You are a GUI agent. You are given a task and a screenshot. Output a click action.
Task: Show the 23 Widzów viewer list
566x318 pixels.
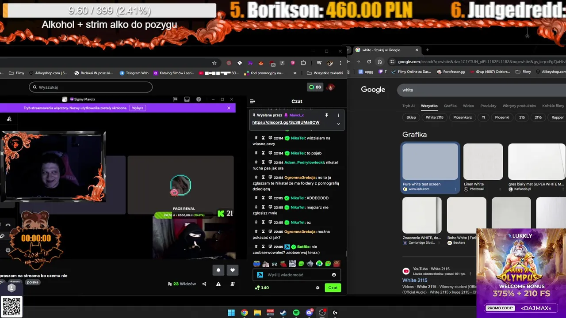click(182, 284)
